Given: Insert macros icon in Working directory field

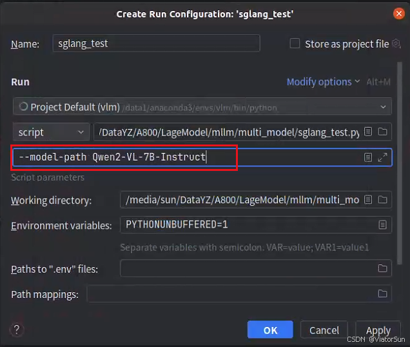Looking at the screenshot, I should 368,200.
